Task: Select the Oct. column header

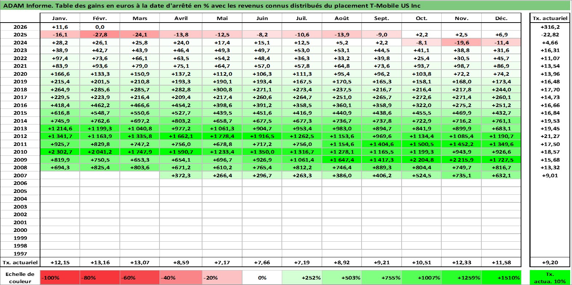Action: point(422,18)
